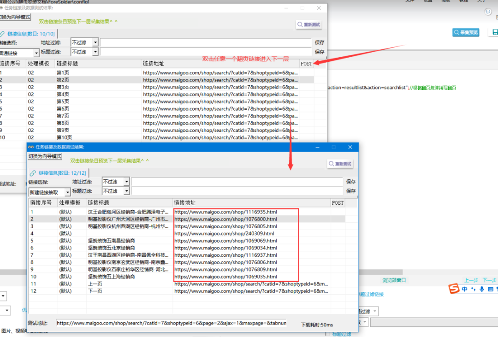Select 第2页 row in back window

coord(157,80)
